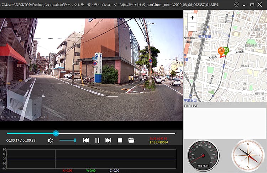This screenshot has width=267, height=173.
Task: Zoom in on the map
Action: [x=192, y=18]
